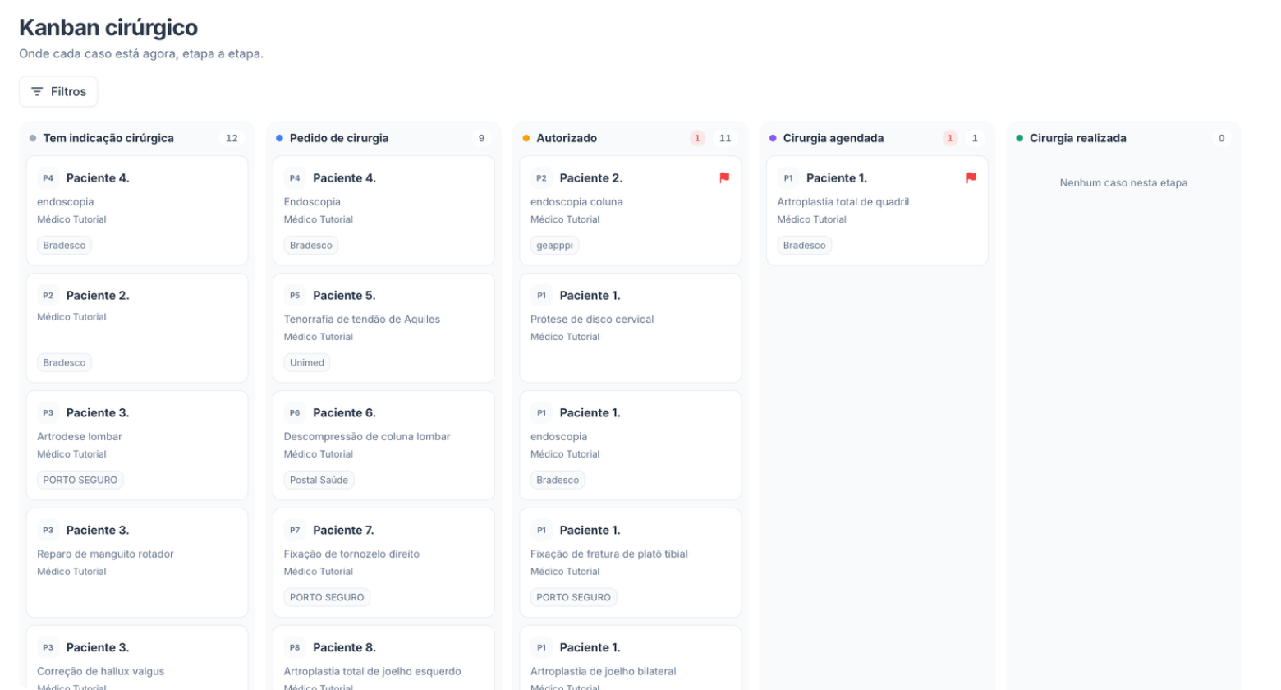
Task: Click the Unimed insurance tag
Action: [x=307, y=363]
